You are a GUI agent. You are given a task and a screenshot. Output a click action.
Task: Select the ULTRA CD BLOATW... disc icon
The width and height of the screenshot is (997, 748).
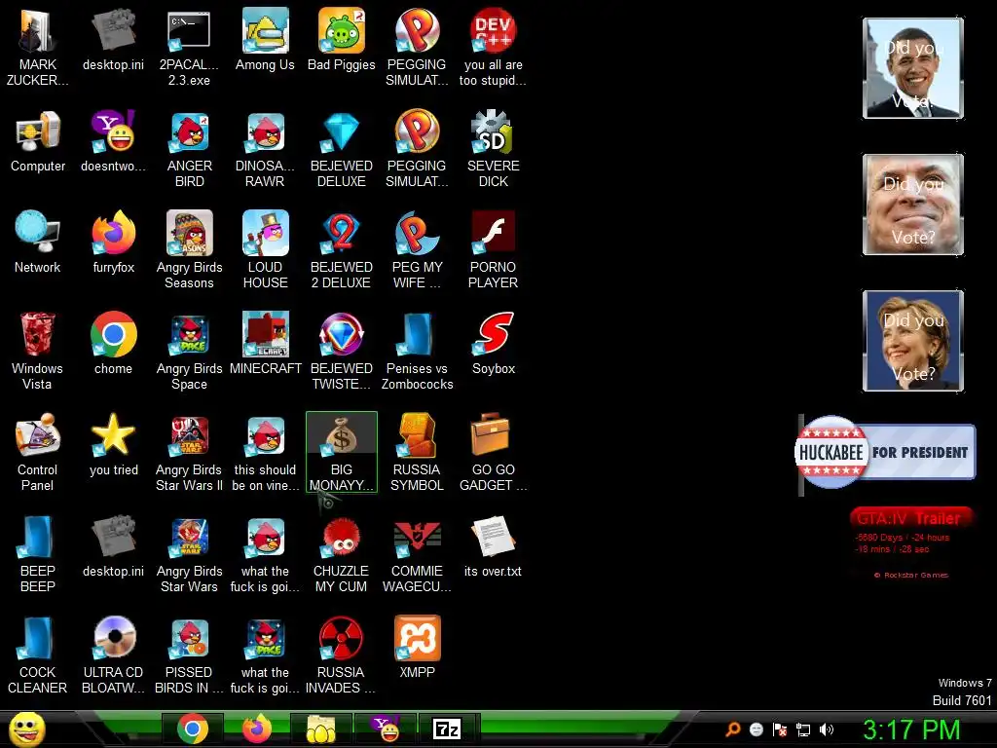click(x=113, y=655)
